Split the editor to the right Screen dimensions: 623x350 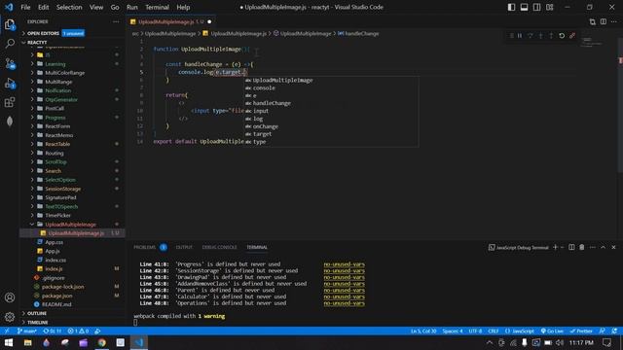[x=604, y=21]
